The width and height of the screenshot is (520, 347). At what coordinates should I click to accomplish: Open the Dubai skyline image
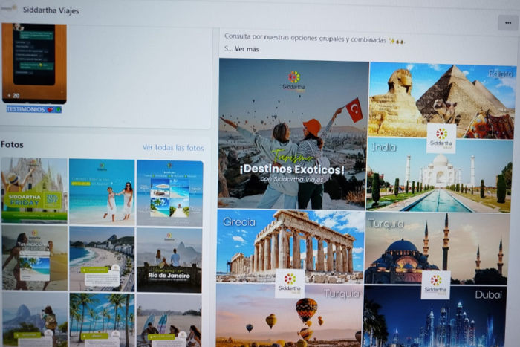(x=435, y=316)
